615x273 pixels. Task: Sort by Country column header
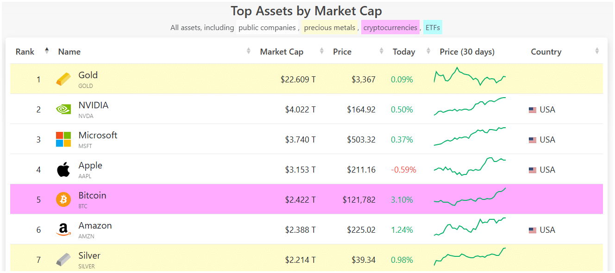tap(546, 52)
